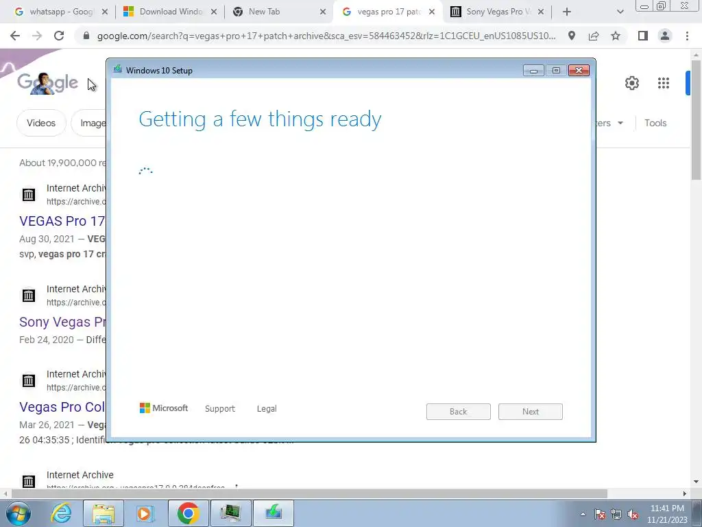This screenshot has width=702, height=527.
Task: Open a new Chrome tab with plus
Action: (x=567, y=12)
